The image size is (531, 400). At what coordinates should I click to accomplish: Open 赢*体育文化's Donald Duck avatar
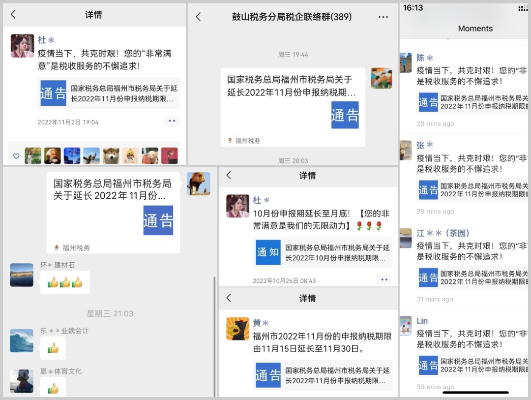[22, 381]
